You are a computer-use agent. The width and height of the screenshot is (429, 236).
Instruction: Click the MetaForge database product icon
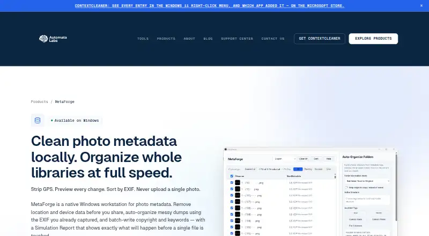38,120
